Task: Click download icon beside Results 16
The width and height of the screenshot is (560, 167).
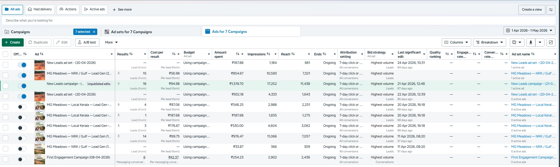Action: [x=119, y=84]
